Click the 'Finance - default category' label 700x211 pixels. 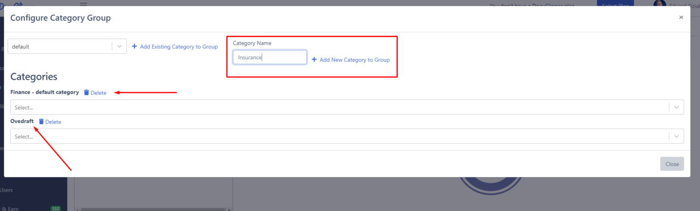[x=45, y=92]
